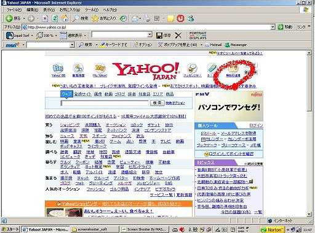Click the Yahoo search button
The width and height of the screenshot is (315, 233).
(x=157, y=103)
